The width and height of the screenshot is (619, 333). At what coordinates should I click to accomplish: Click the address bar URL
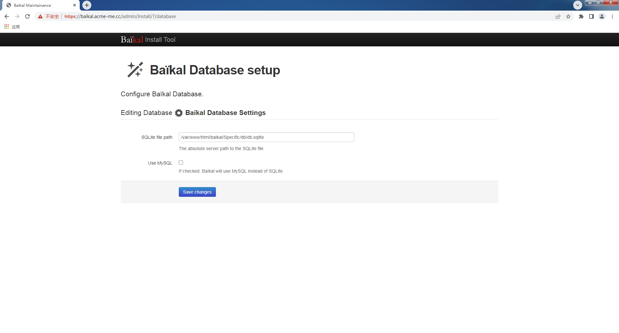click(x=120, y=16)
